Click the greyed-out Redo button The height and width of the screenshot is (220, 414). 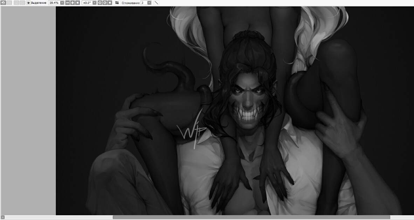tap(9, 3)
